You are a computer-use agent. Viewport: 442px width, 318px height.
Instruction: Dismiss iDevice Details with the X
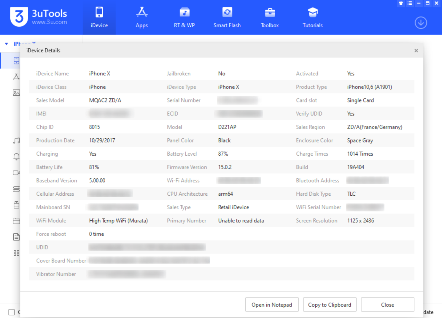click(x=416, y=50)
